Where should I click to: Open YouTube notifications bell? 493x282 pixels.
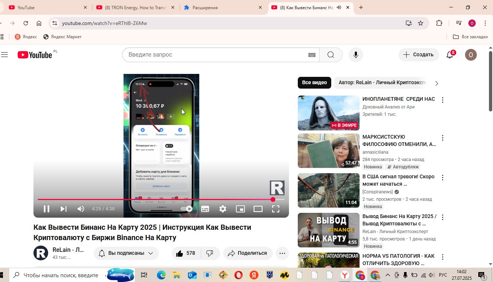coord(450,55)
